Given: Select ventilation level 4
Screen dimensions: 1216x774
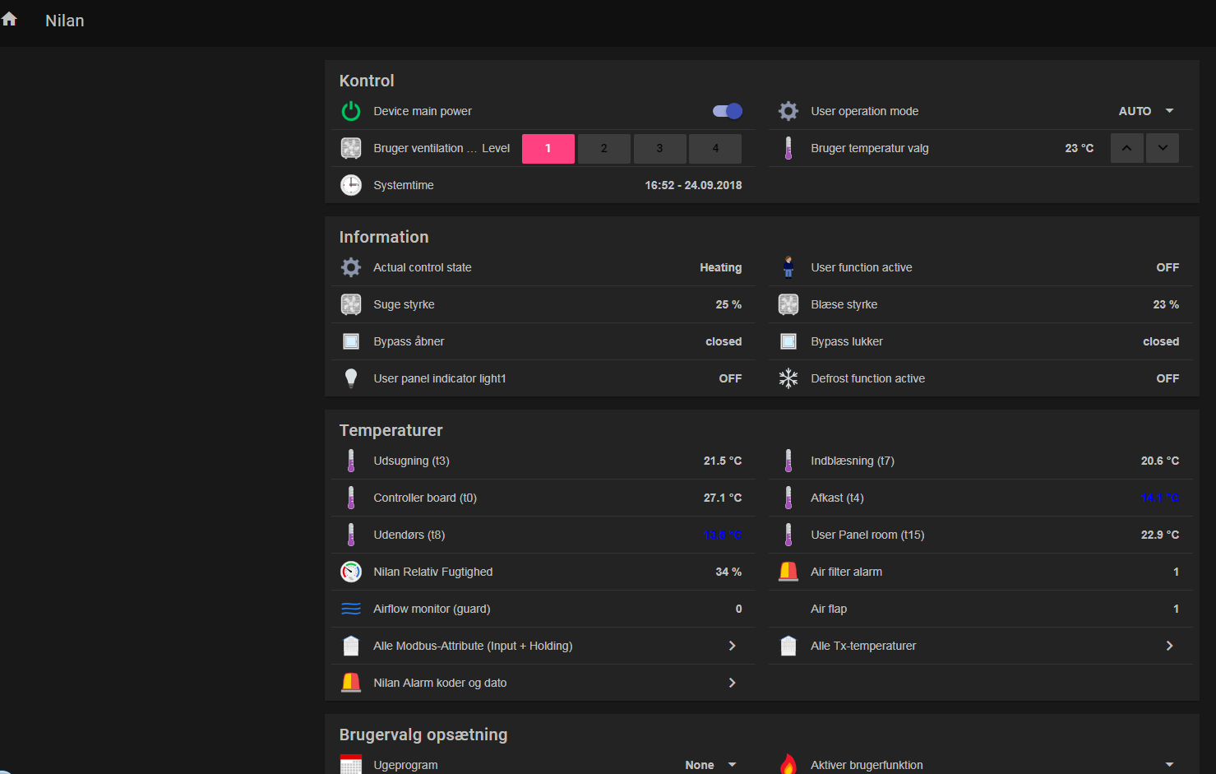Looking at the screenshot, I should (x=715, y=149).
